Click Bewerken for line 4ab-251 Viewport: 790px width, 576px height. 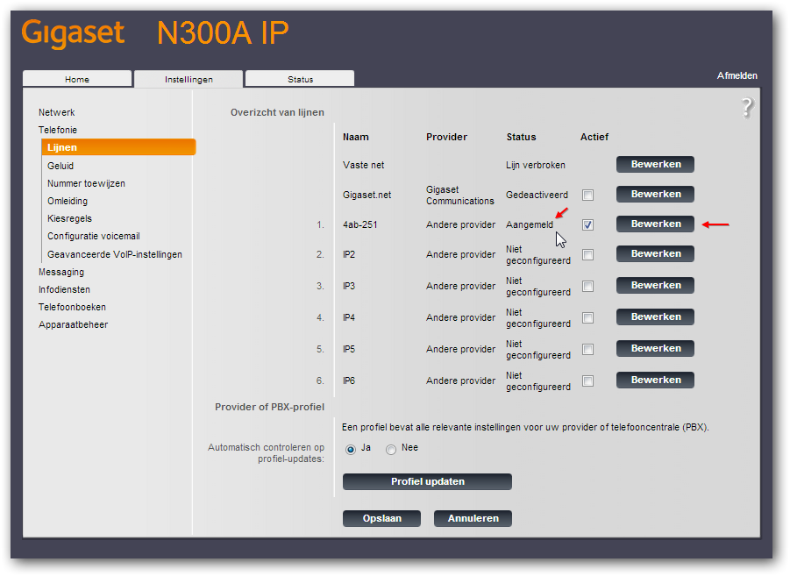pyautogui.click(x=655, y=224)
